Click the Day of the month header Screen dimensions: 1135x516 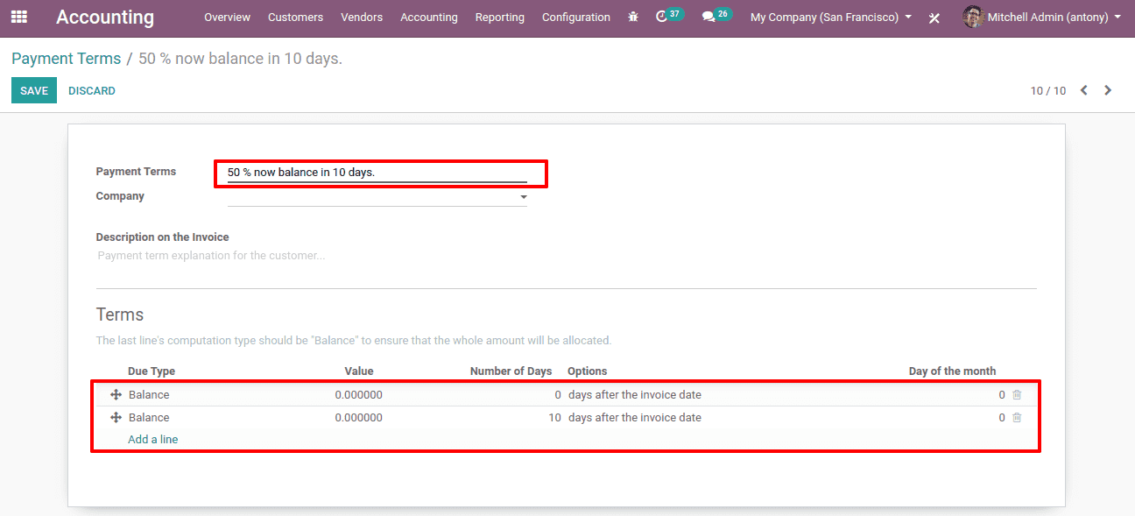[952, 371]
